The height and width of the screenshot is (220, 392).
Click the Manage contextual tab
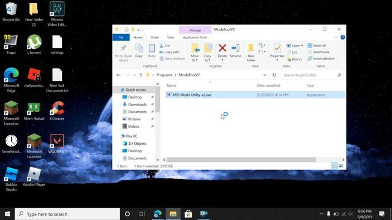(195, 30)
